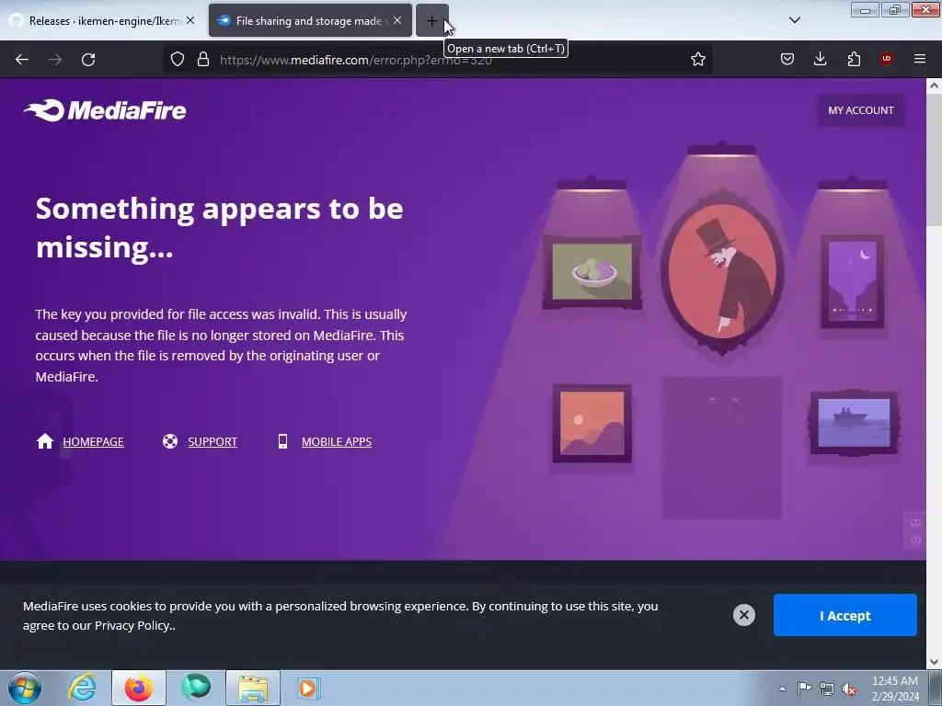Viewport: 942px width, 706px height.
Task: Dismiss the cookie banner
Action: pyautogui.click(x=743, y=615)
